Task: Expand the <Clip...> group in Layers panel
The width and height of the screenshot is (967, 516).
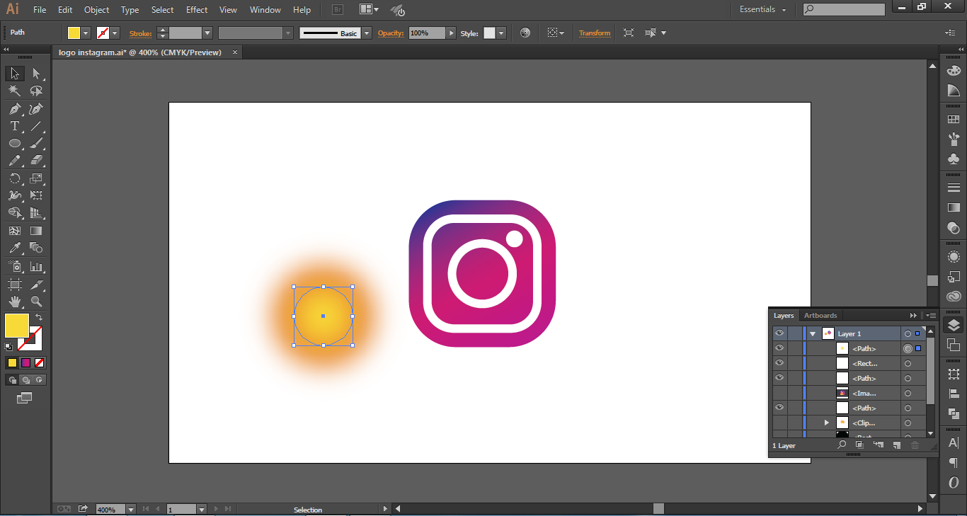Action: pos(826,423)
